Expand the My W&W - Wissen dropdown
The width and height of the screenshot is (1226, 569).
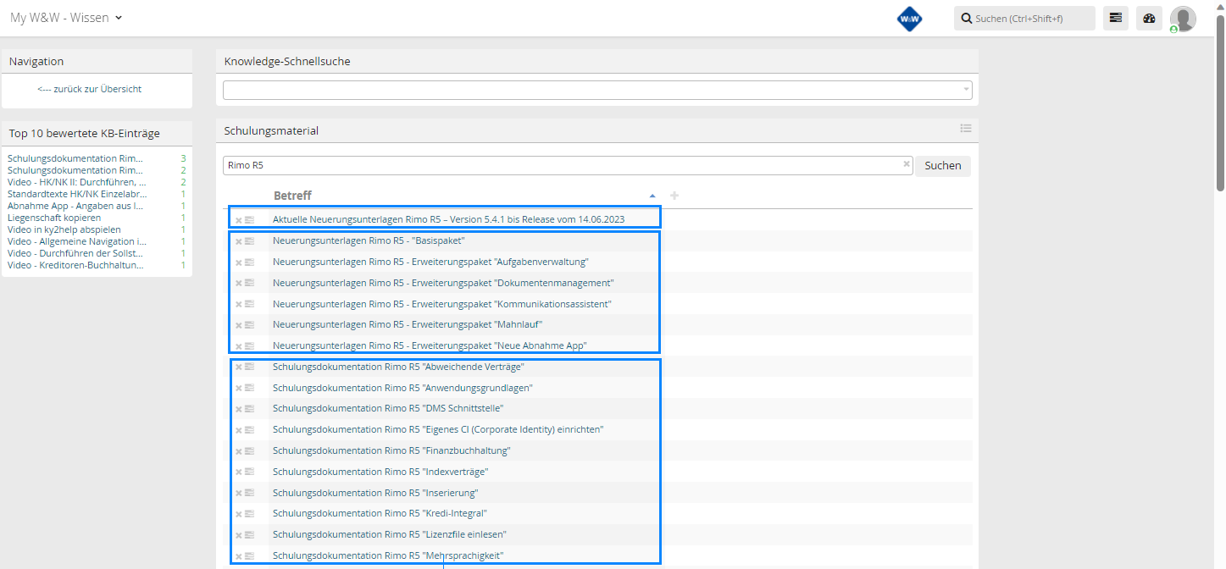click(67, 18)
